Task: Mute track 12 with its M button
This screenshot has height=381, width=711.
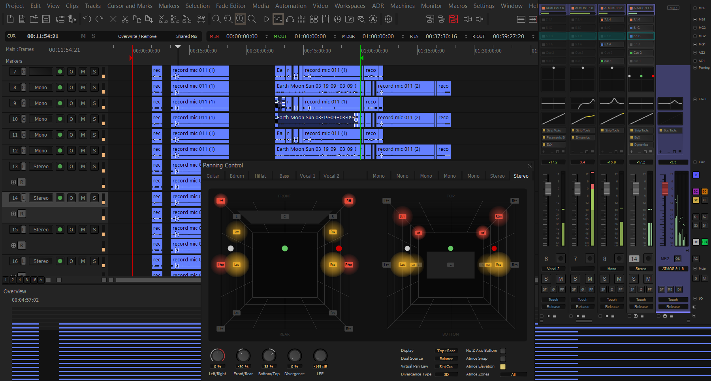Action: [83, 150]
